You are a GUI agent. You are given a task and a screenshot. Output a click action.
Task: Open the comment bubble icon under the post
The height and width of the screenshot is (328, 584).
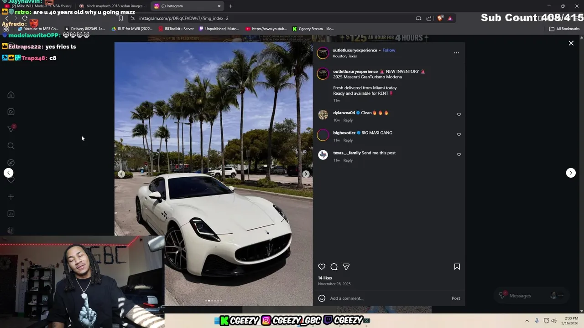334,267
